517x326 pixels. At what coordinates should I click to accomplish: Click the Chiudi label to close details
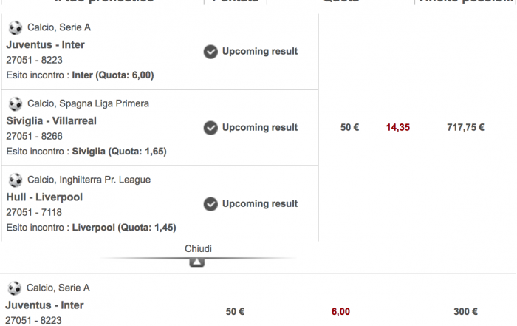tap(198, 248)
